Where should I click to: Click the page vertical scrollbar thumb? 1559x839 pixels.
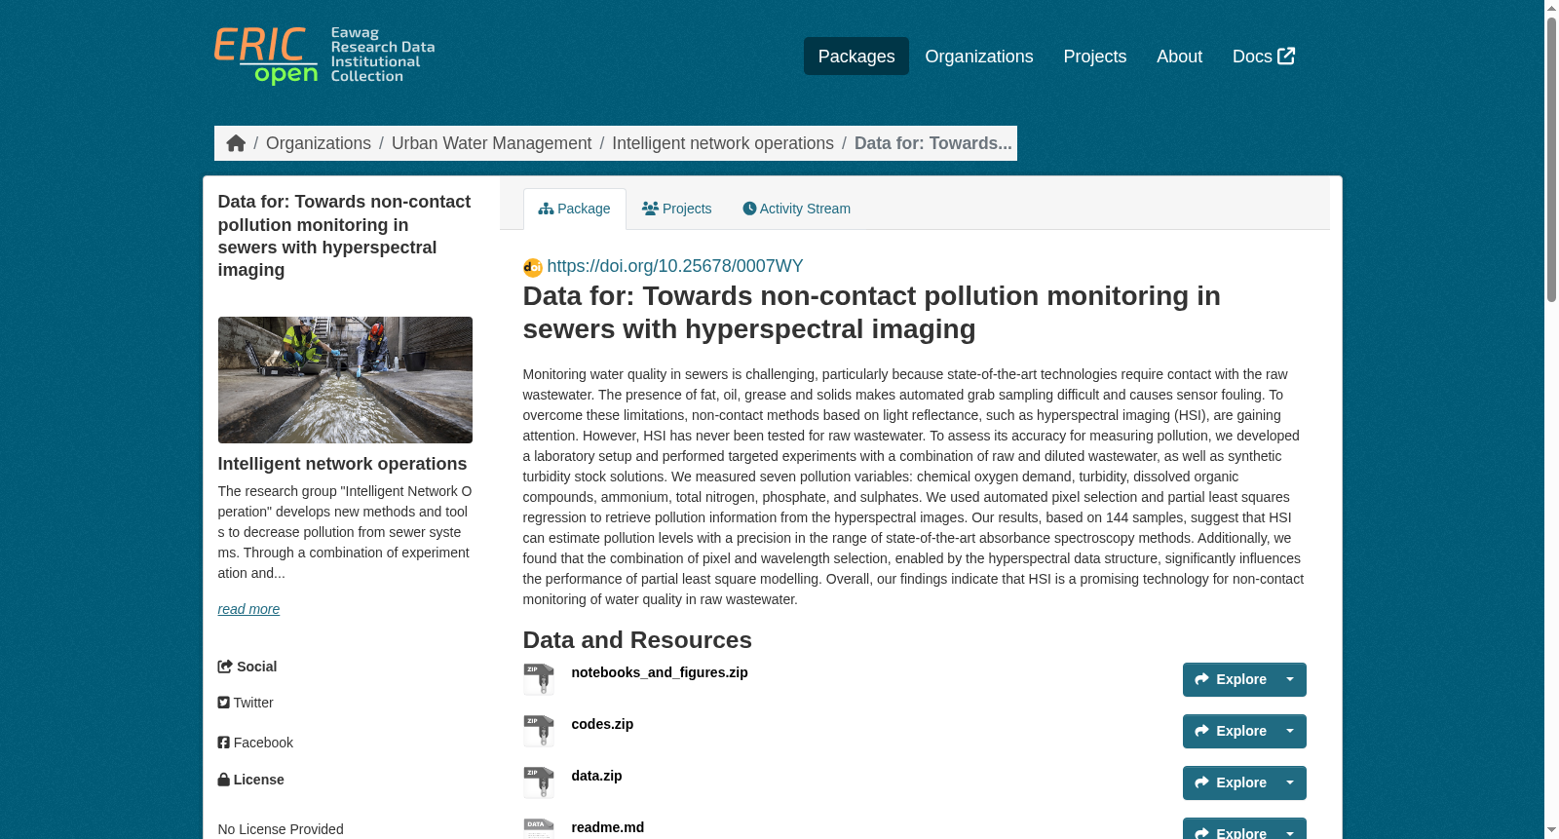click(1551, 159)
